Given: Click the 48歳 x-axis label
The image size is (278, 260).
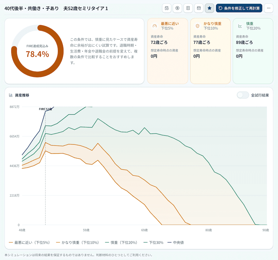Looking at the screenshot, I should pos(22,230).
